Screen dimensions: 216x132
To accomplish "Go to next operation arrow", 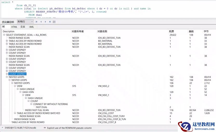I will [x=45, y=22].
